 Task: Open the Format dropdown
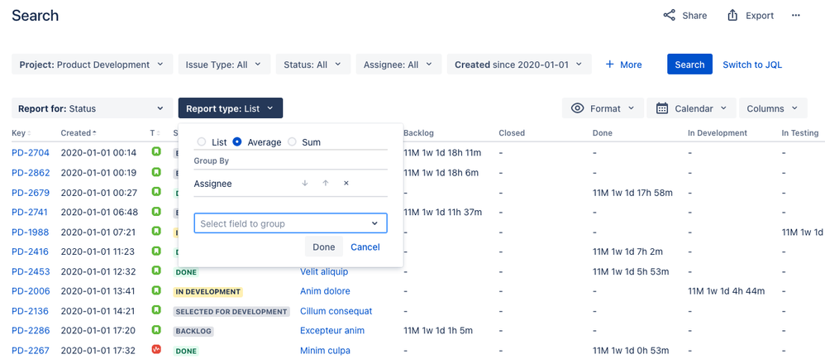click(603, 108)
